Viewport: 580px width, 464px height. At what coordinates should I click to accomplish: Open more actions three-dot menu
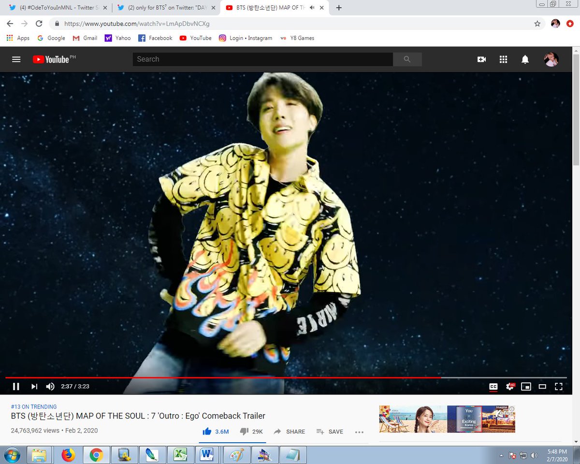[359, 432]
